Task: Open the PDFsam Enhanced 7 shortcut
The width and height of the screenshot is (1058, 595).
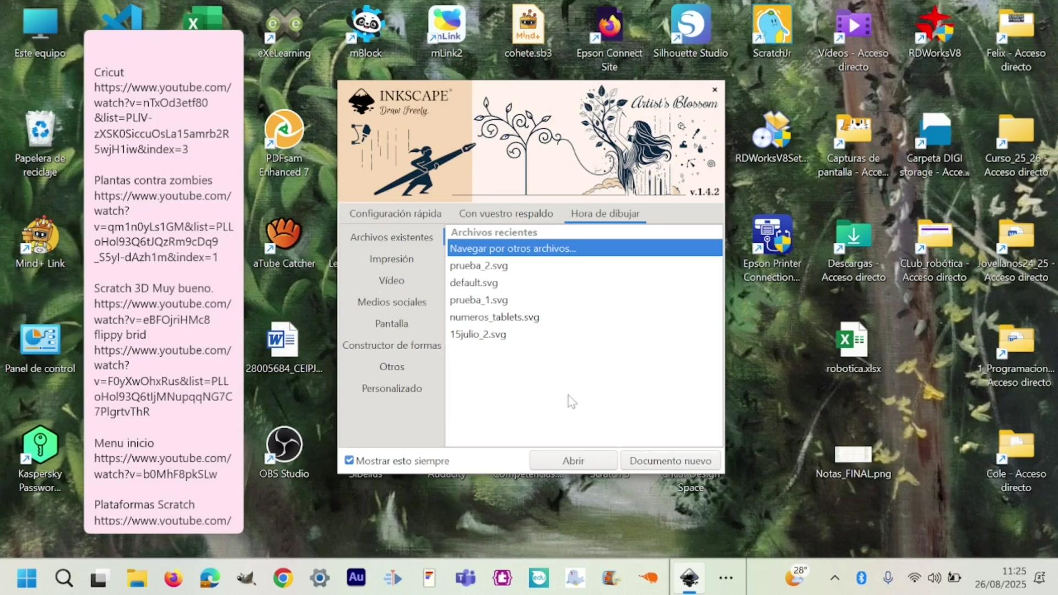Action: pos(284,144)
